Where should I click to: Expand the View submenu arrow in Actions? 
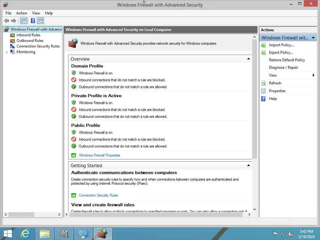(313, 75)
